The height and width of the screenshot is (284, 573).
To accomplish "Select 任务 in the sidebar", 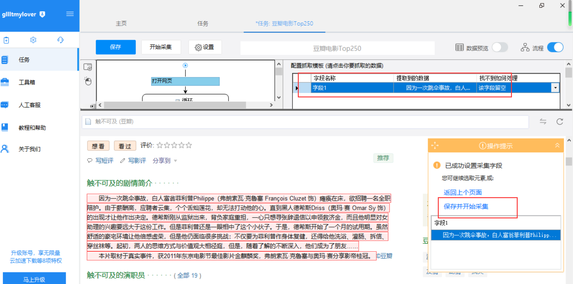I will [x=39, y=60].
